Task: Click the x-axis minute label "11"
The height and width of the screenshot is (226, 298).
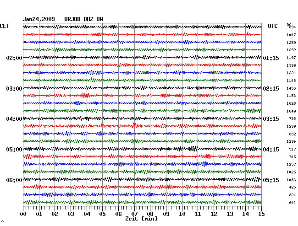Action: coord(198,214)
